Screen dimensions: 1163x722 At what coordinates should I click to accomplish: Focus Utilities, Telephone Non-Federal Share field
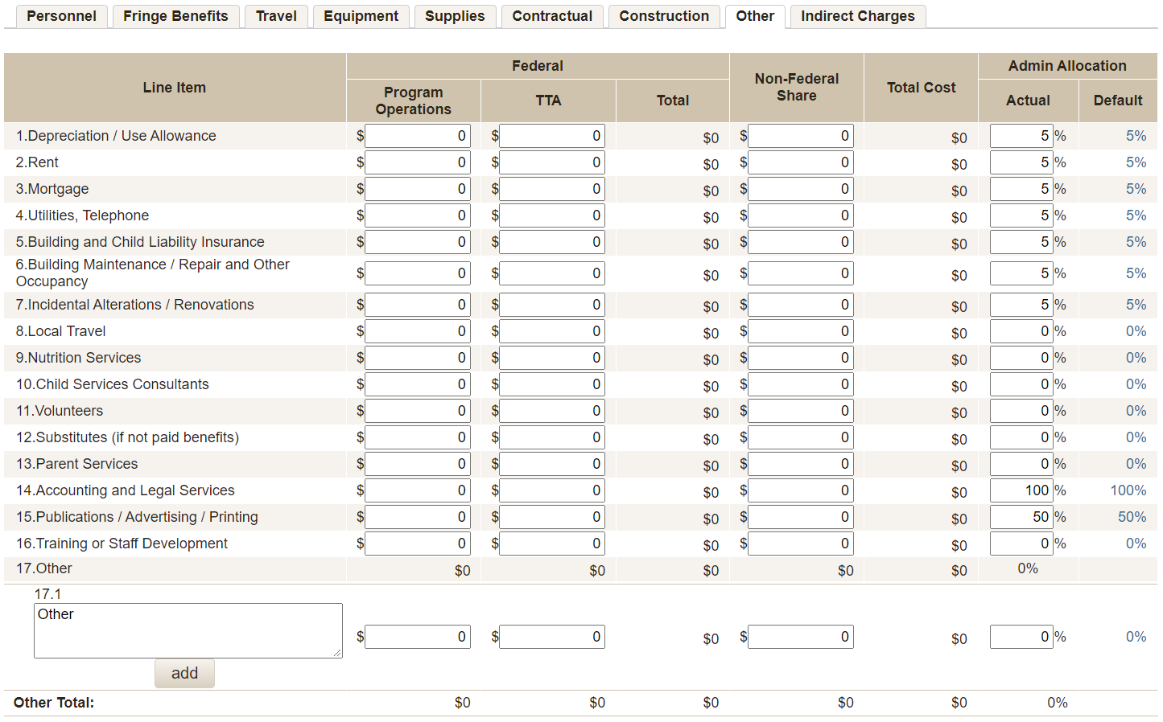[799, 215]
